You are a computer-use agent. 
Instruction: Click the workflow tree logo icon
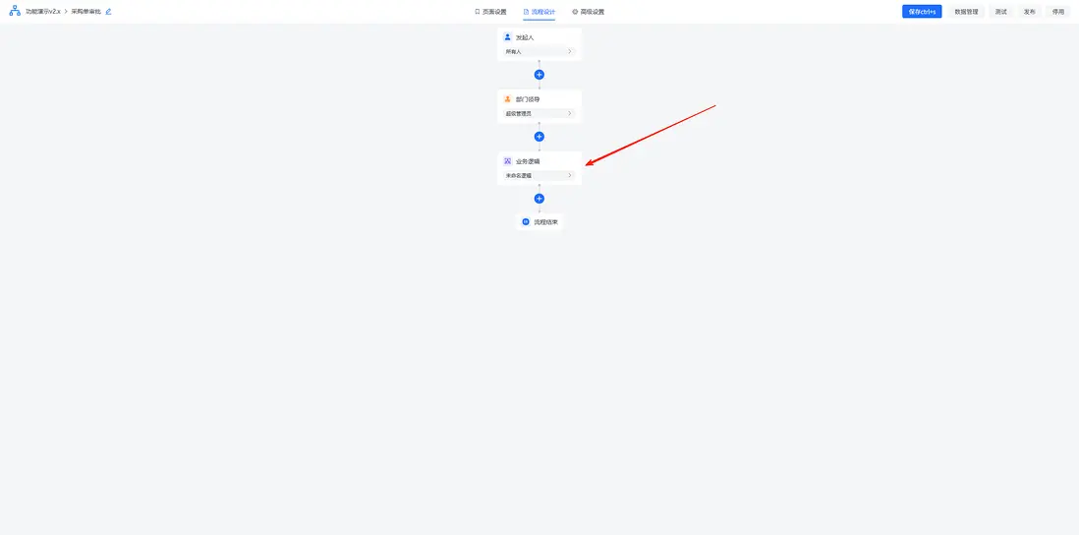point(15,11)
